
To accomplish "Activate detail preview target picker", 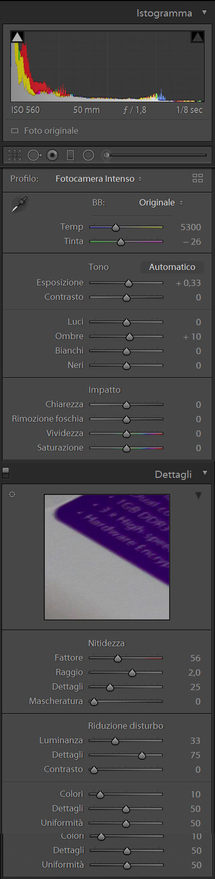I will pos(12,494).
